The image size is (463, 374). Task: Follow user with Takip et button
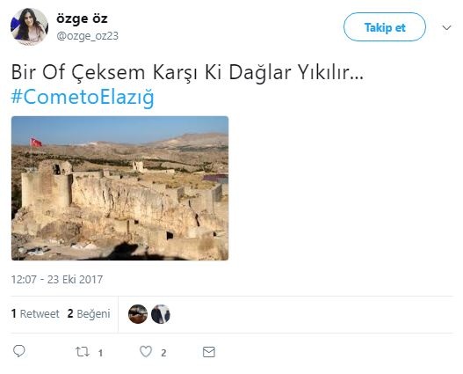385,27
